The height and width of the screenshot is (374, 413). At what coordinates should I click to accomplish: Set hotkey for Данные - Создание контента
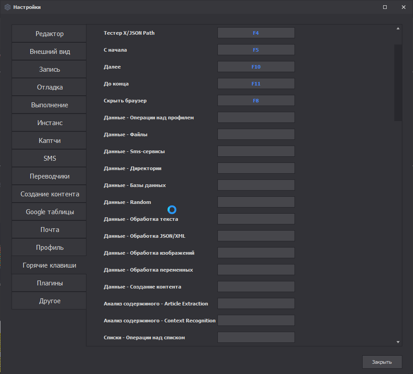(256, 287)
